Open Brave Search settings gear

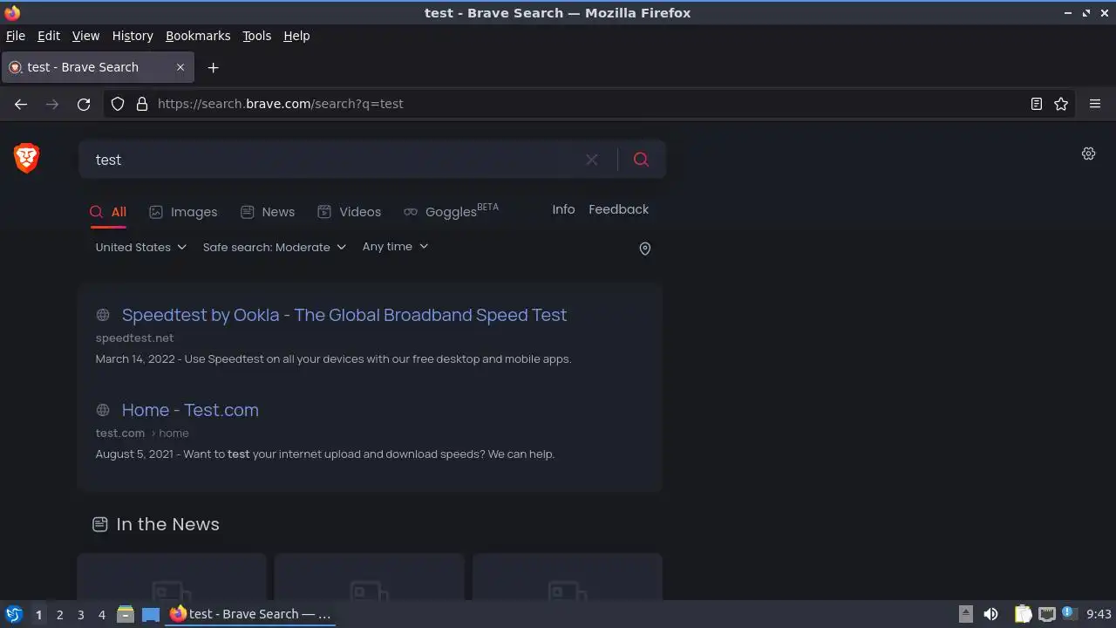[x=1088, y=154]
